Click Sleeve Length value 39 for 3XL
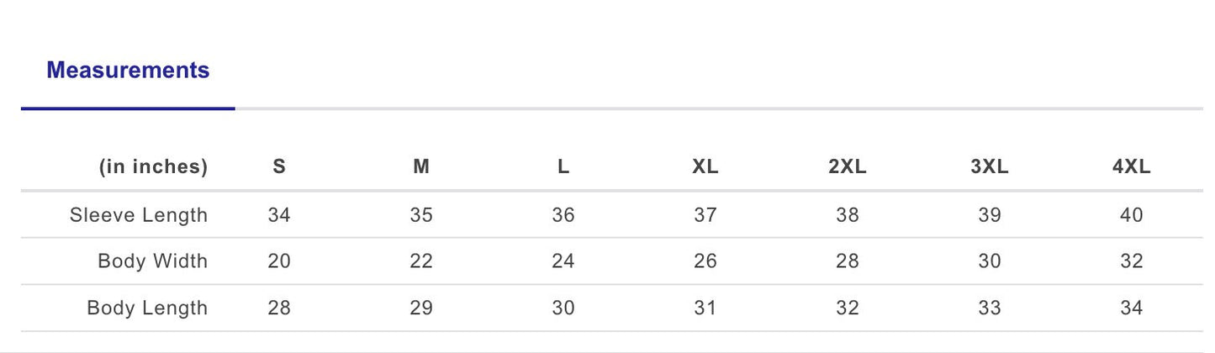This screenshot has width=1215, height=353. coord(990,215)
